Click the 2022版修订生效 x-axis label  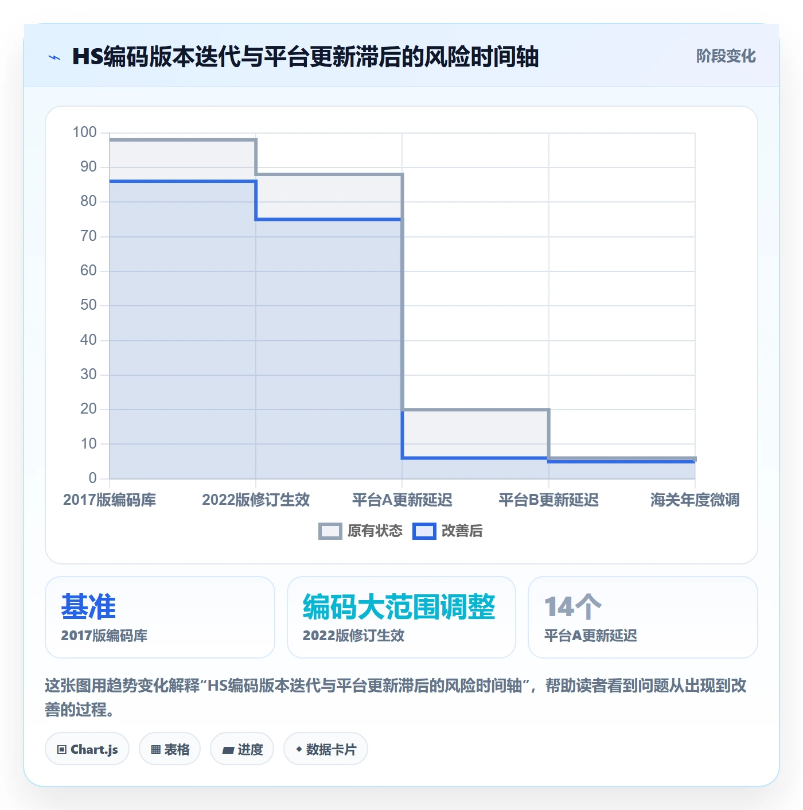[256, 500]
